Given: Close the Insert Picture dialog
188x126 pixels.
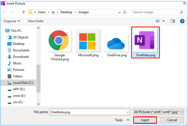Looking at the screenshot, I should coord(184,3).
